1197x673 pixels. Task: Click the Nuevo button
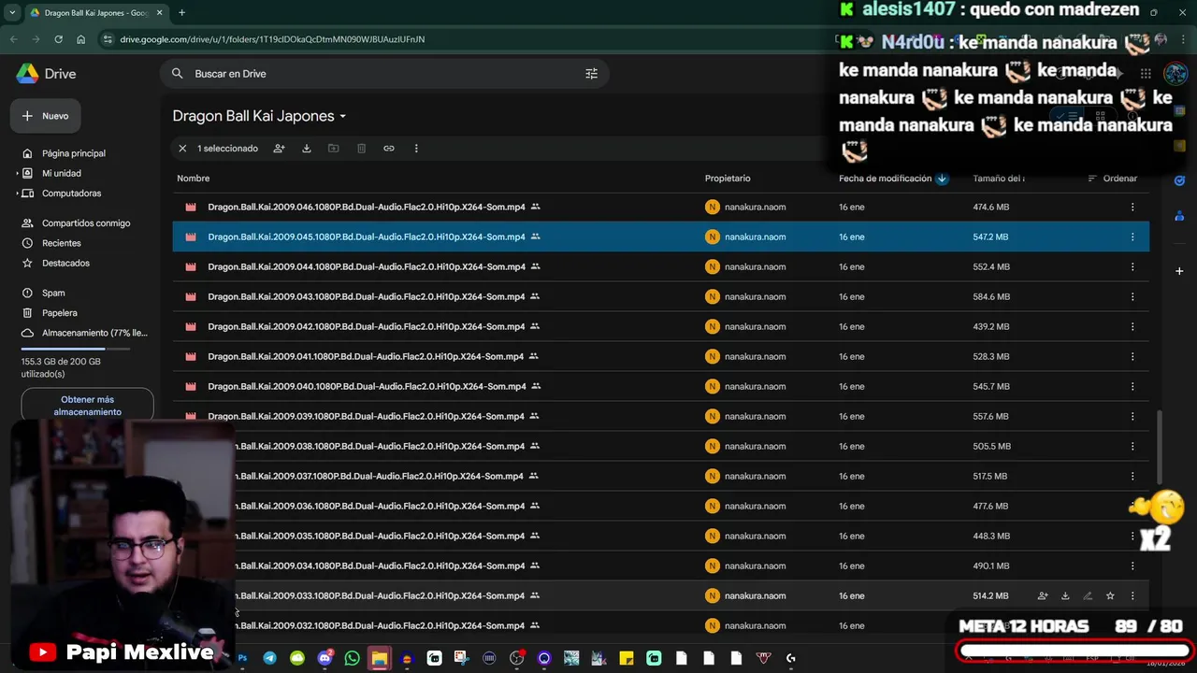45,116
